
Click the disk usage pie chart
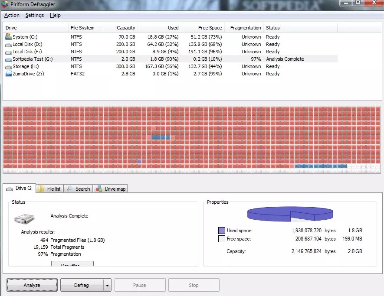pos(290,214)
